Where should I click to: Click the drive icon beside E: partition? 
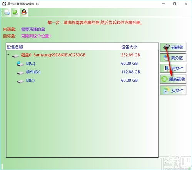[x=20, y=81]
